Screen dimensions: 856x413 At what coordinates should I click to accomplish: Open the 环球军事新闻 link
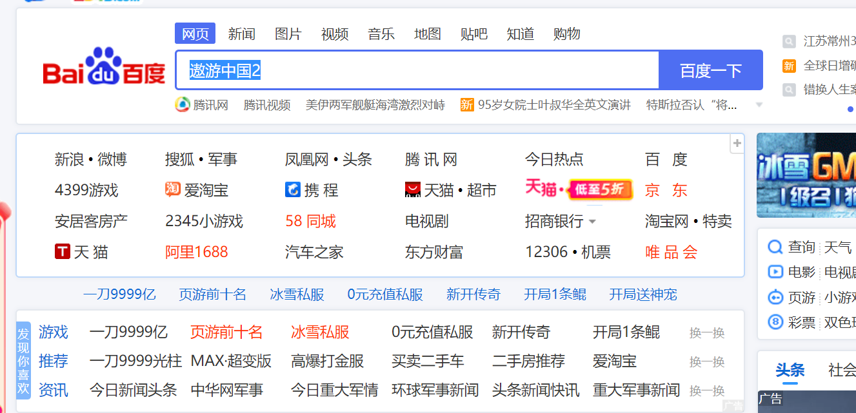[x=435, y=390]
